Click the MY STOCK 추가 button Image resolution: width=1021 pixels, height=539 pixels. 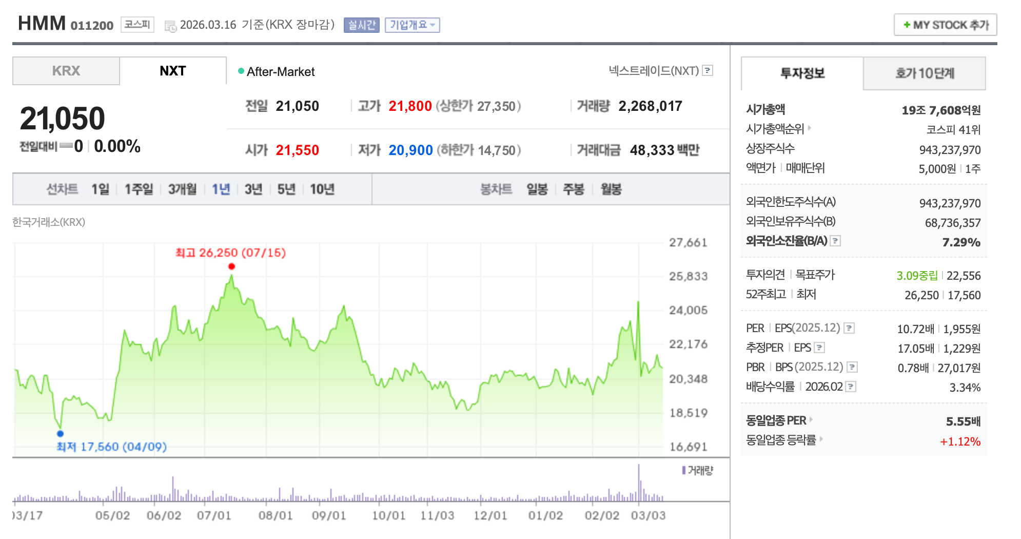coord(946,25)
